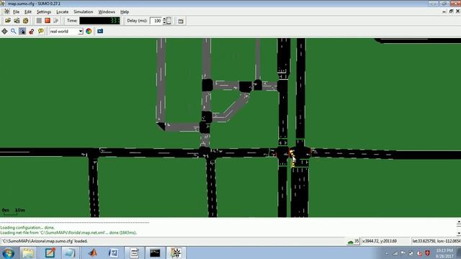Click Open Network toolbar icon
The height and width of the screenshot is (259, 461).
point(17,21)
